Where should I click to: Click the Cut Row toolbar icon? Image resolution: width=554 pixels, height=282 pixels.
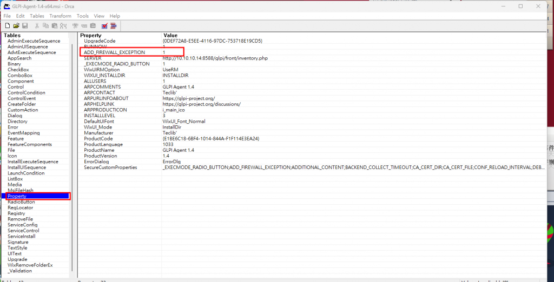coord(75,25)
